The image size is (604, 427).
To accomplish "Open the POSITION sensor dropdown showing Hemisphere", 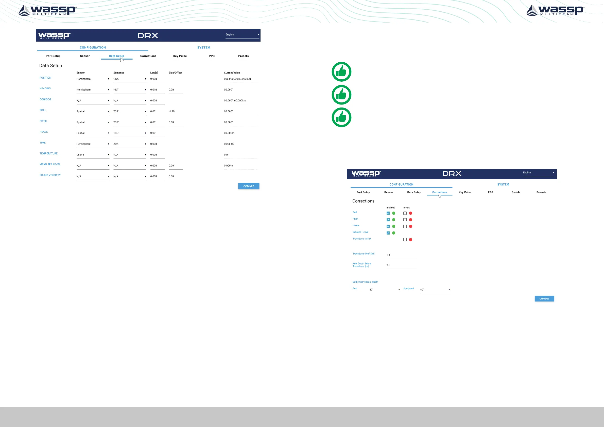I will (93, 79).
